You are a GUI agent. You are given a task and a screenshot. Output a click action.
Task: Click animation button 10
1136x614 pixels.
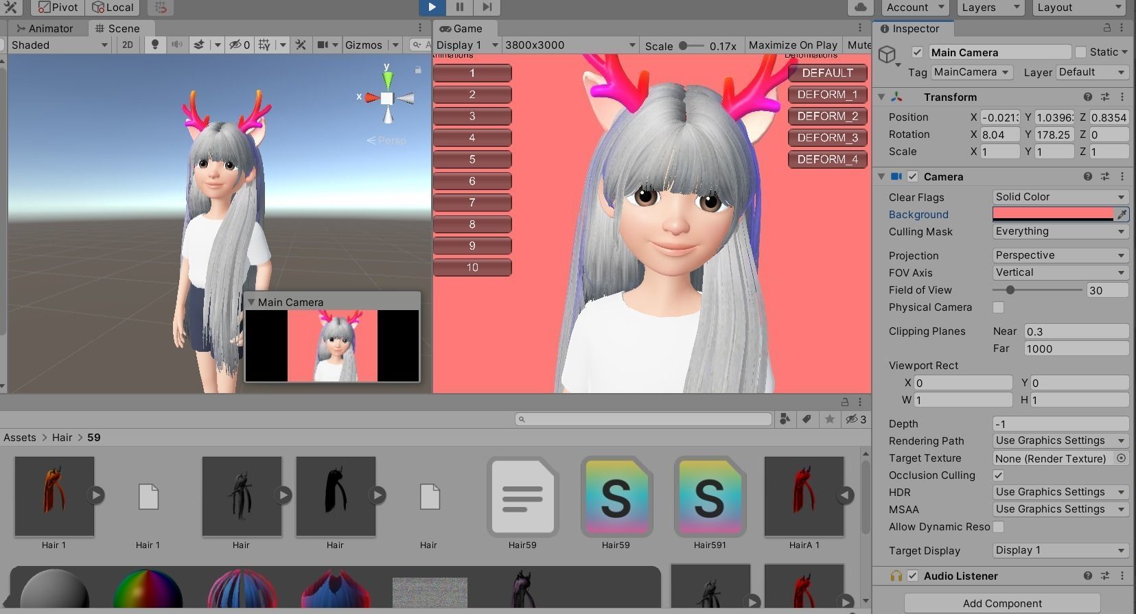tap(472, 268)
